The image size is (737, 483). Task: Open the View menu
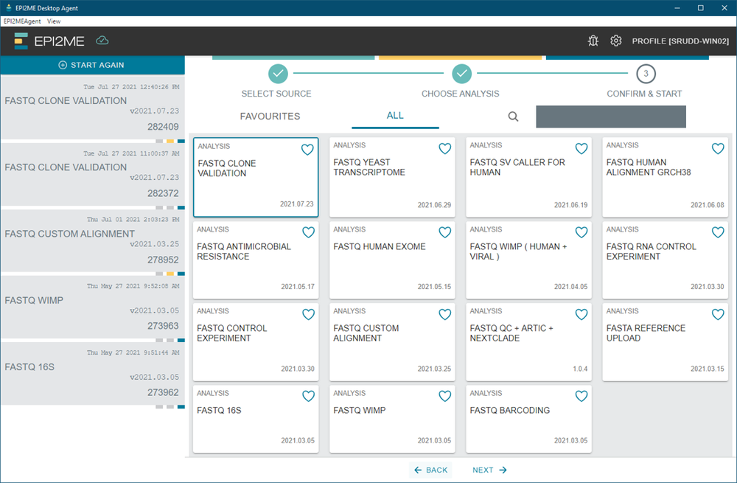[x=54, y=21]
